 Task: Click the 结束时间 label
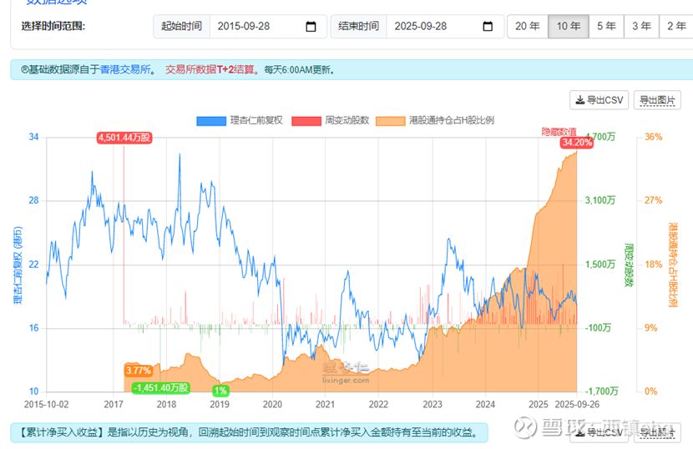[358, 27]
